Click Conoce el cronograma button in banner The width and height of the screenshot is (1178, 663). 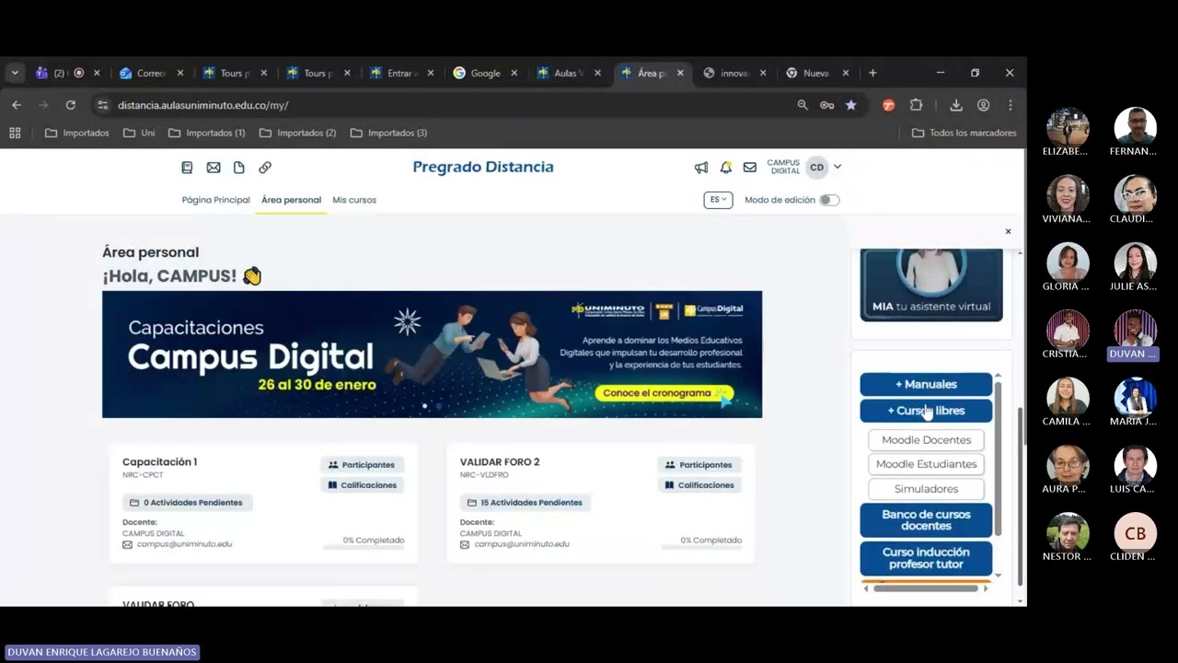pos(664,393)
